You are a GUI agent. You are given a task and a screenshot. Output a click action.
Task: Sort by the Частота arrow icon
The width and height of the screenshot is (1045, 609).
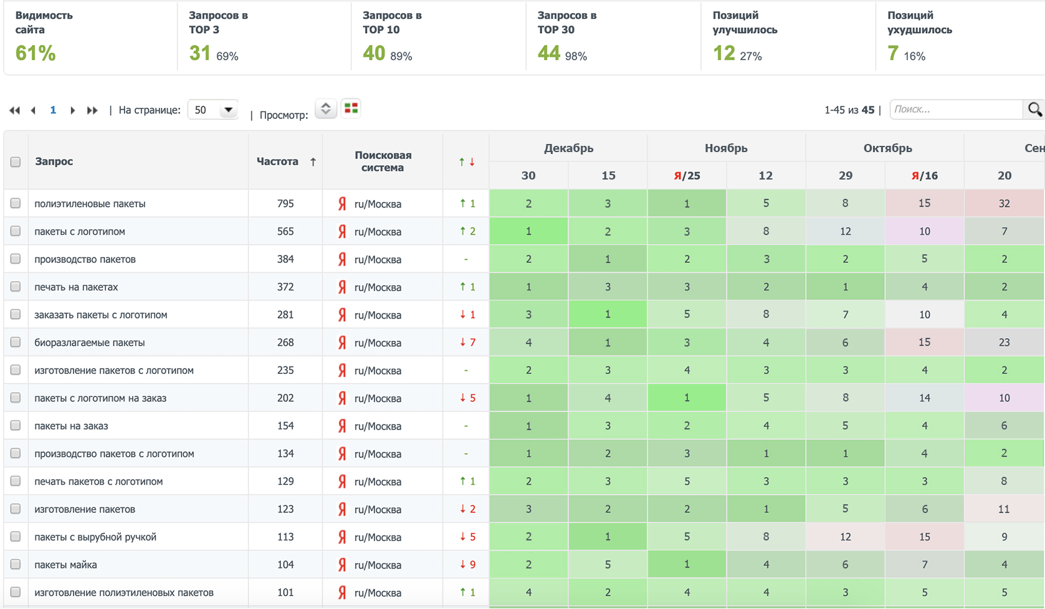pyautogui.click(x=313, y=161)
